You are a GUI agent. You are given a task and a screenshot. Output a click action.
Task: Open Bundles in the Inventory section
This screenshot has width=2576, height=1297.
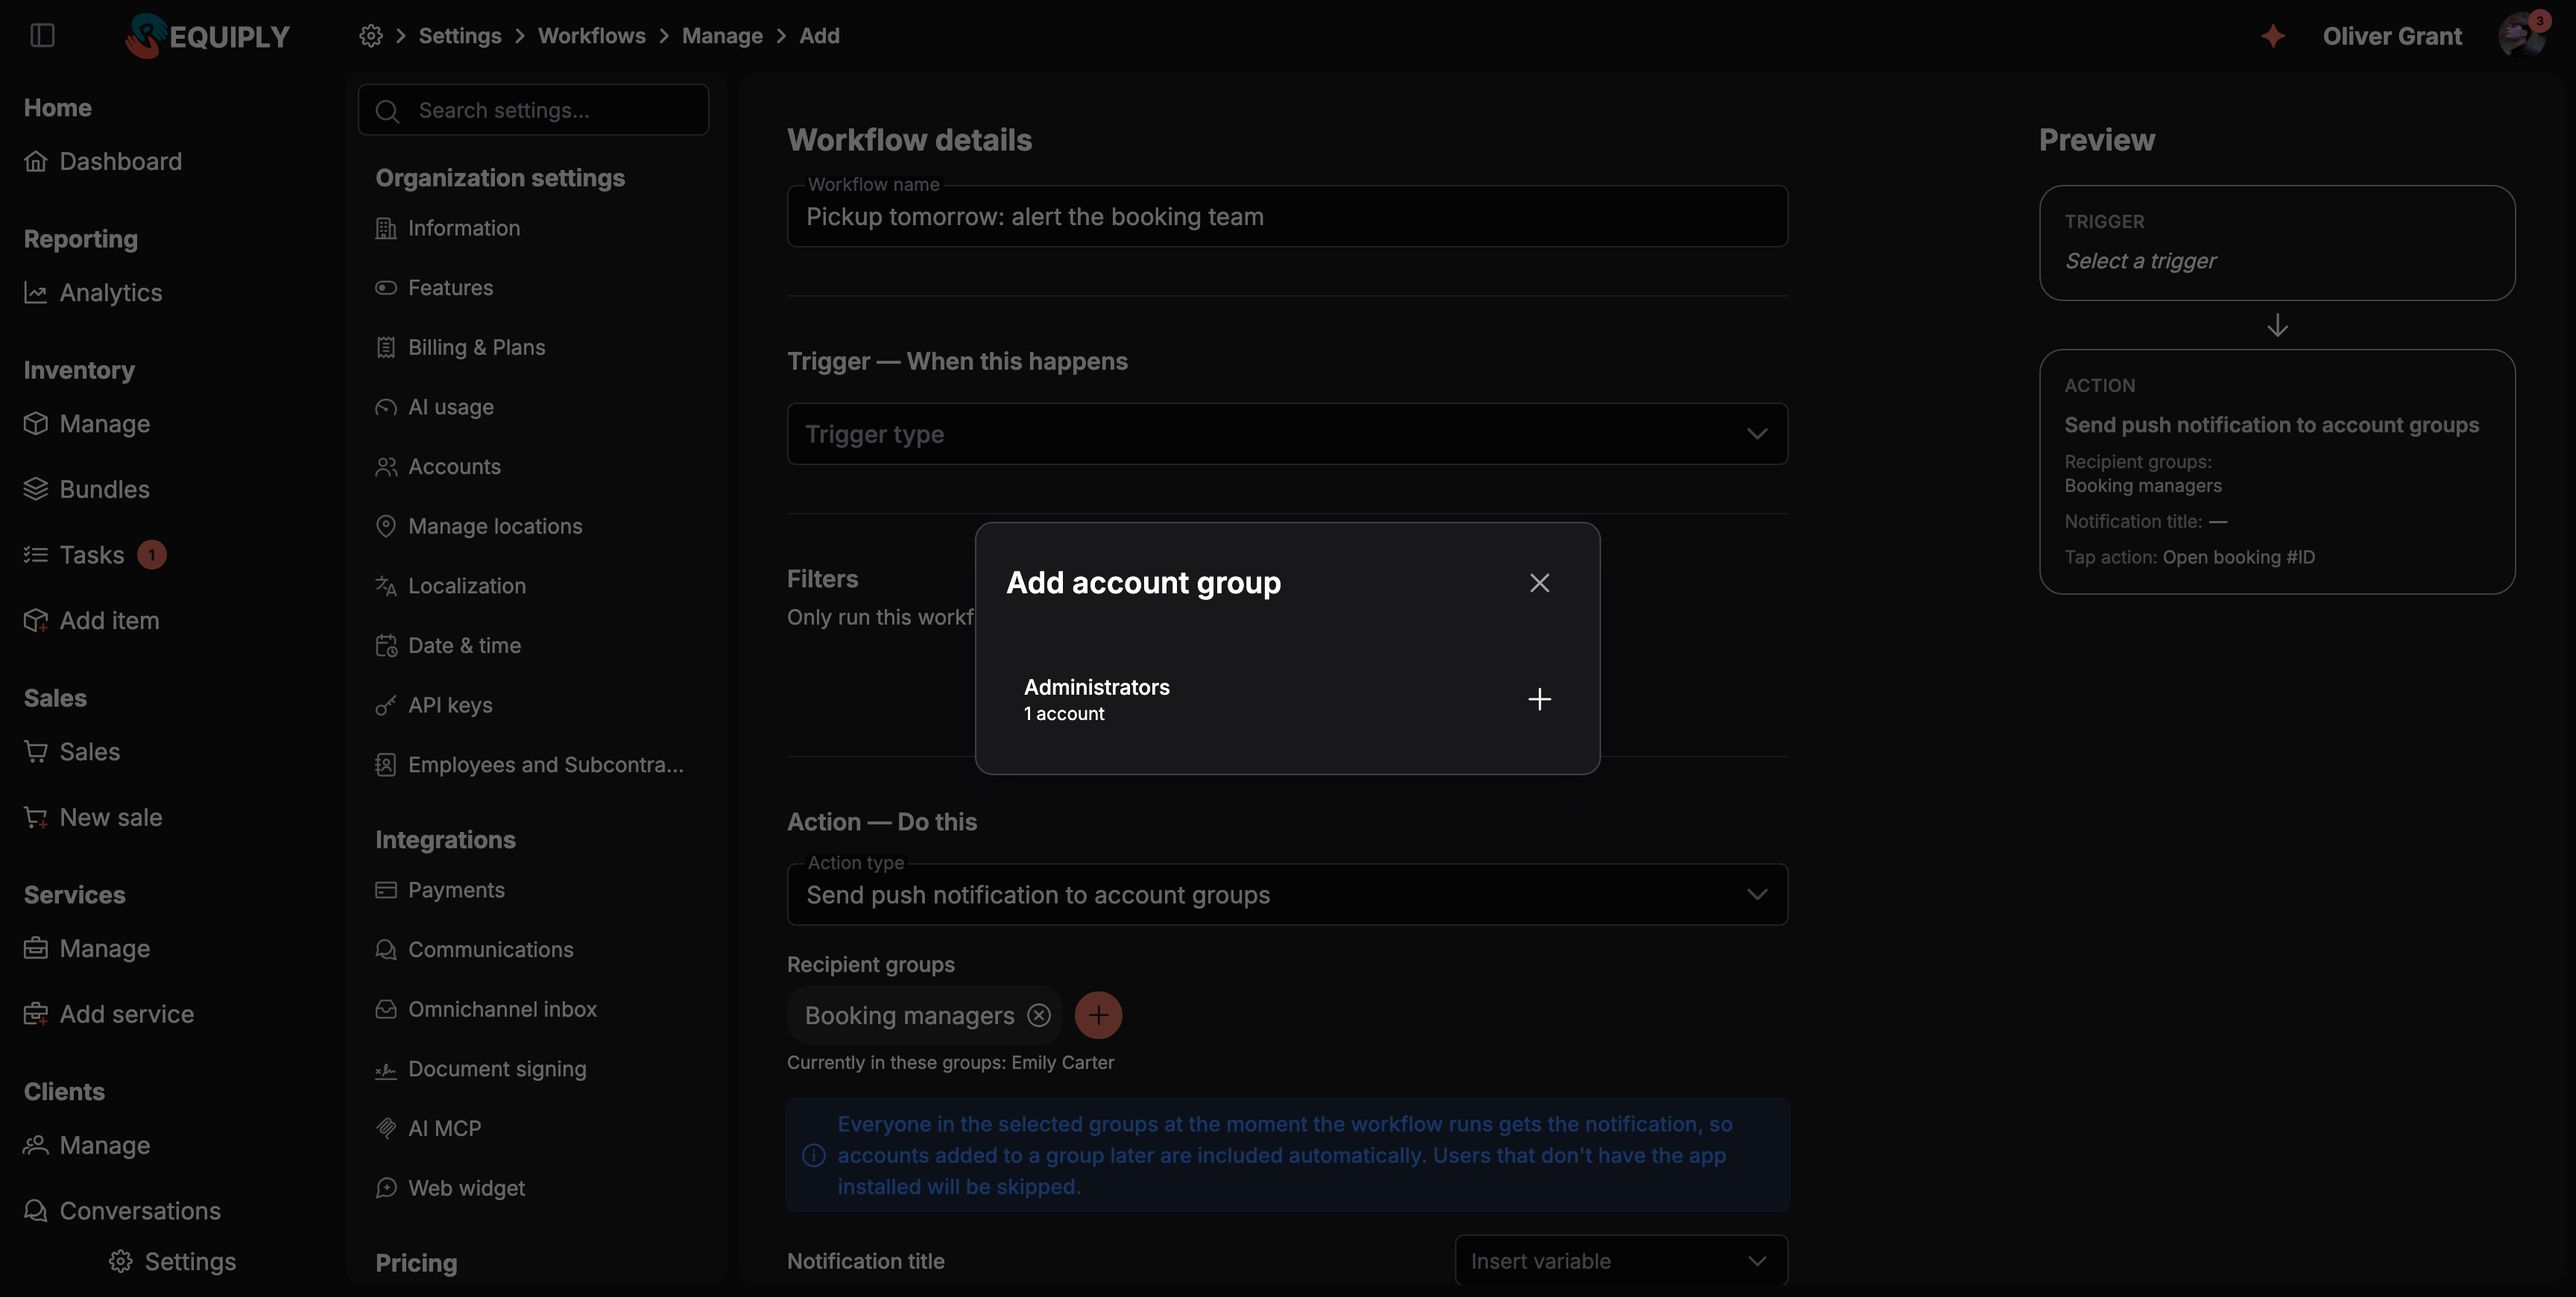coord(87,489)
